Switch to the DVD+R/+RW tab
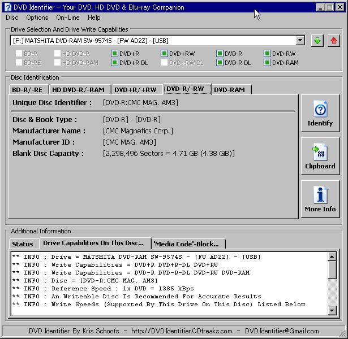 [137, 90]
